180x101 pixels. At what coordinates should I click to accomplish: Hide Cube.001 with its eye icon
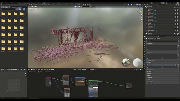click(175, 25)
